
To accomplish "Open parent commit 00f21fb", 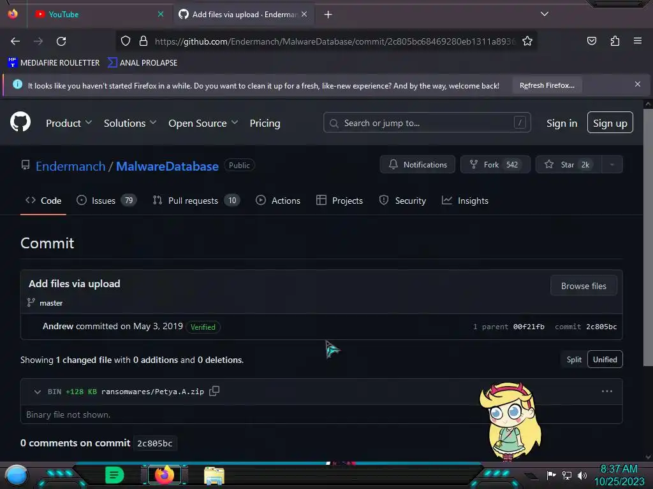I will (x=529, y=327).
